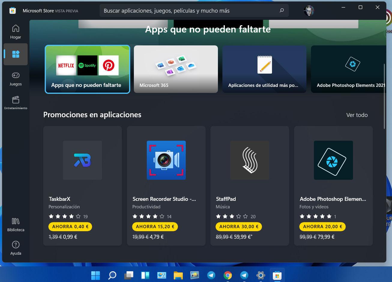The height and width of the screenshot is (282, 392).
Task: Open Biblioteca in the sidebar
Action: click(16, 225)
